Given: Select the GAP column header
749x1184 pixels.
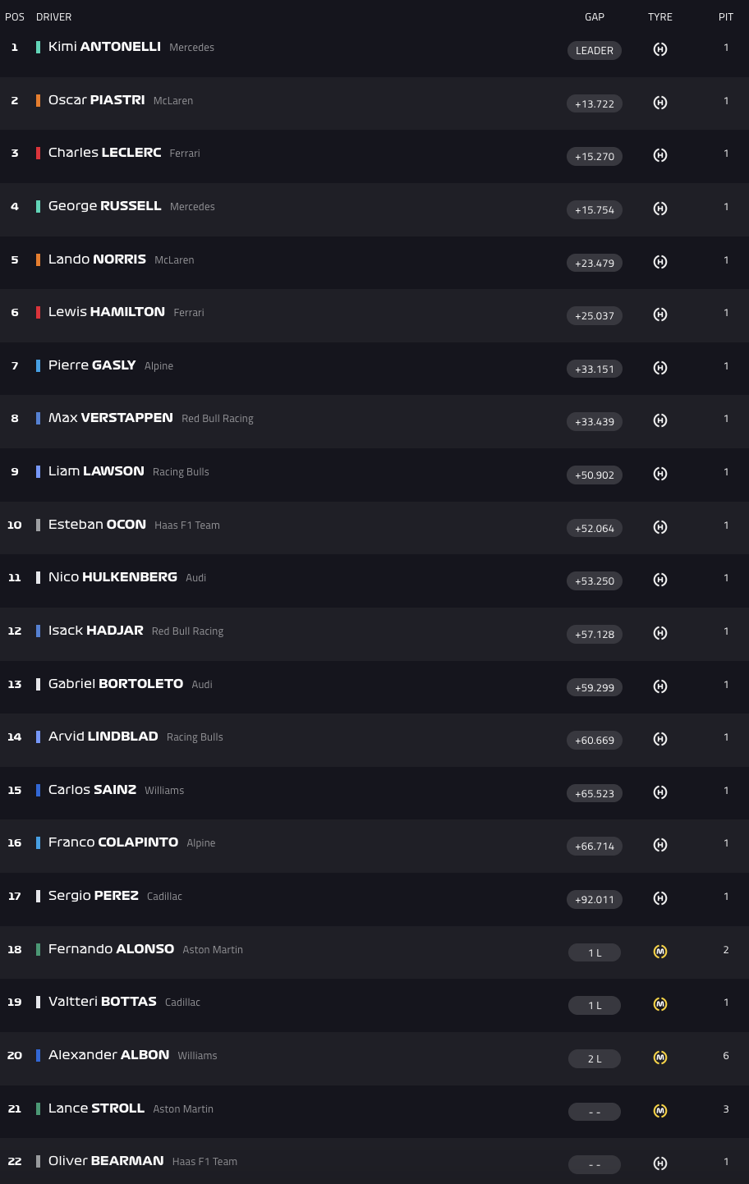Looking at the screenshot, I should coord(595,17).
